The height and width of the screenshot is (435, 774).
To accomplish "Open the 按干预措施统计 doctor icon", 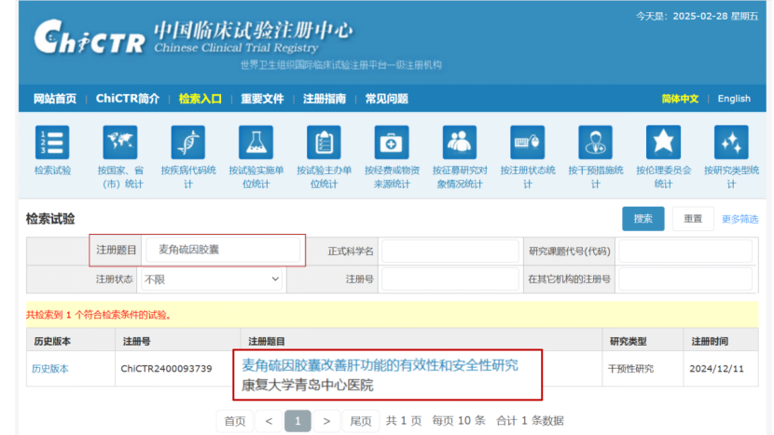I will [x=595, y=143].
